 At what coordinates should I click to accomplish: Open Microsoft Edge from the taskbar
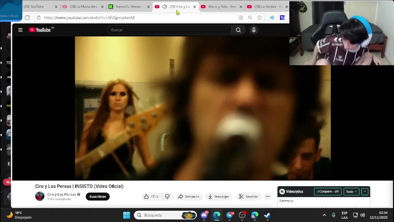pyautogui.click(x=217, y=215)
